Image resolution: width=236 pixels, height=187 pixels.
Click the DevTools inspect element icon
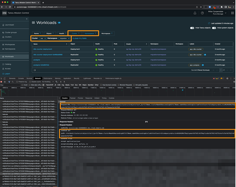coord(1,78)
